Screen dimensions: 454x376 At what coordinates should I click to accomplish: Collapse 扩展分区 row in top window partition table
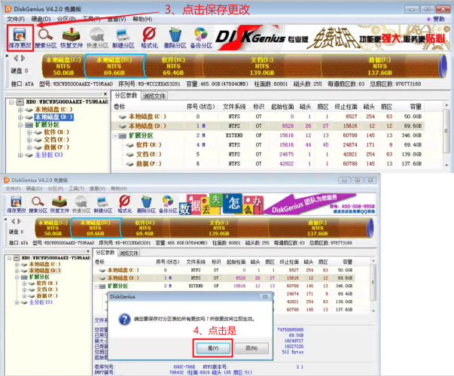pyautogui.click(x=115, y=135)
